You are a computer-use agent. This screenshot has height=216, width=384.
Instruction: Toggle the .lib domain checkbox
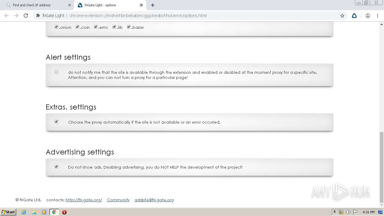pos(114,27)
